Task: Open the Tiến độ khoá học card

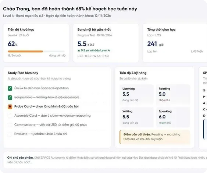Action: 36,43
